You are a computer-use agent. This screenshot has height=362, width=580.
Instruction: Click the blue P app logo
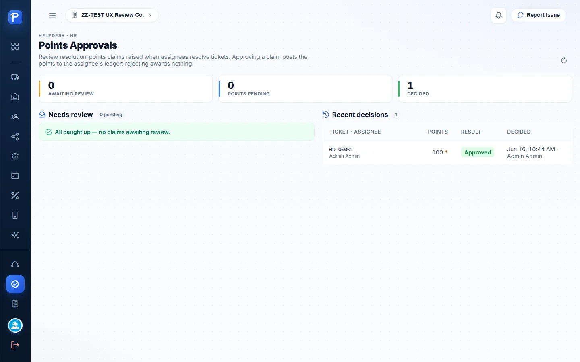point(15,17)
